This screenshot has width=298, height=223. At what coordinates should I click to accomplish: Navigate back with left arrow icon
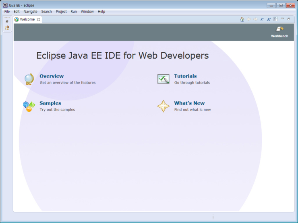point(248,19)
